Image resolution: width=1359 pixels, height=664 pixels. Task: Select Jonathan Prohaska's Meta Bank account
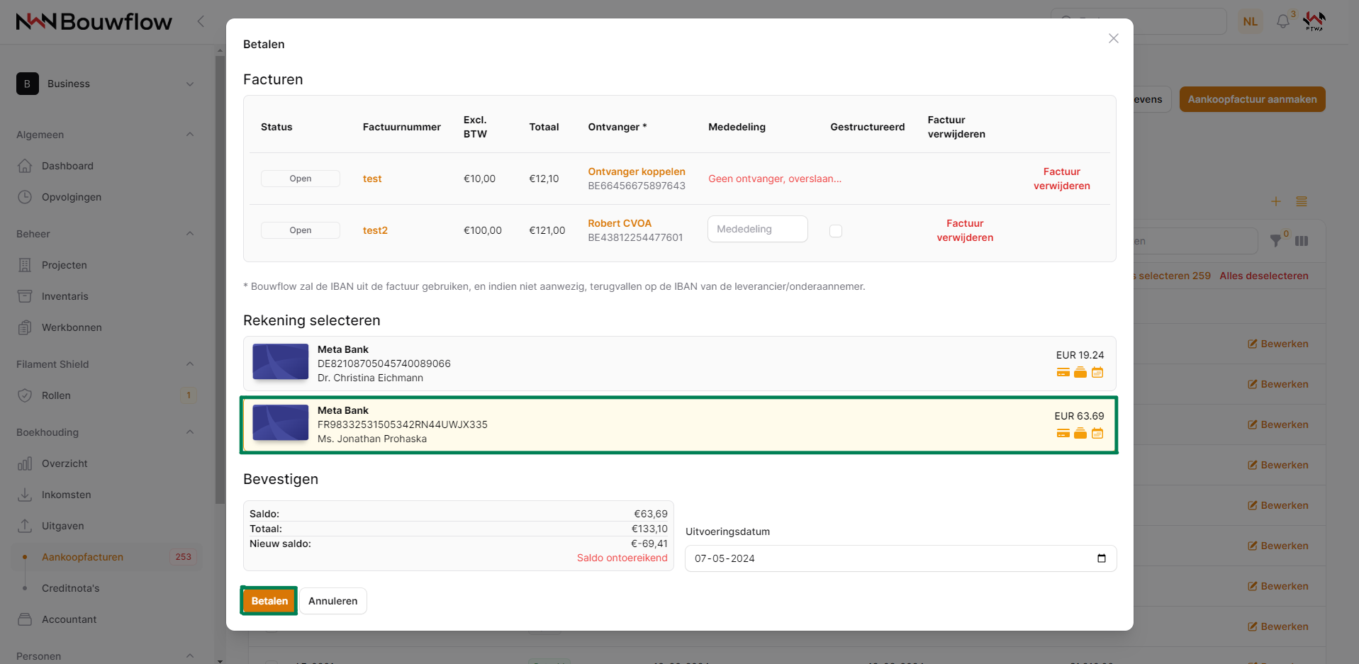[678, 424]
